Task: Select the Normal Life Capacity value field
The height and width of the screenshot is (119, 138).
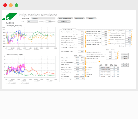Action: pos(104,40)
